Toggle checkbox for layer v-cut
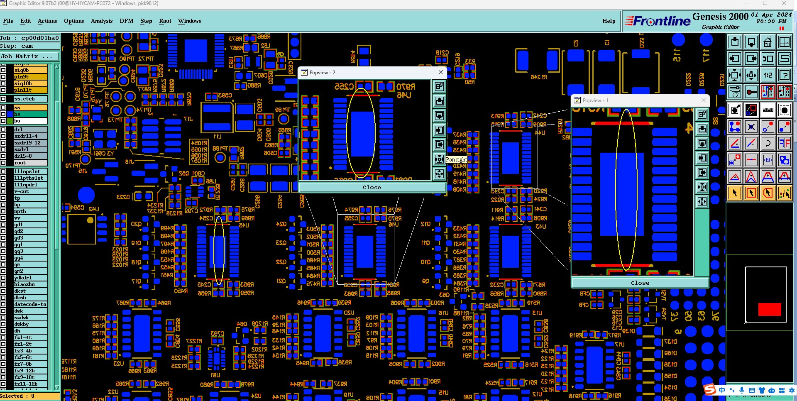The width and height of the screenshot is (797, 401). [x=4, y=191]
